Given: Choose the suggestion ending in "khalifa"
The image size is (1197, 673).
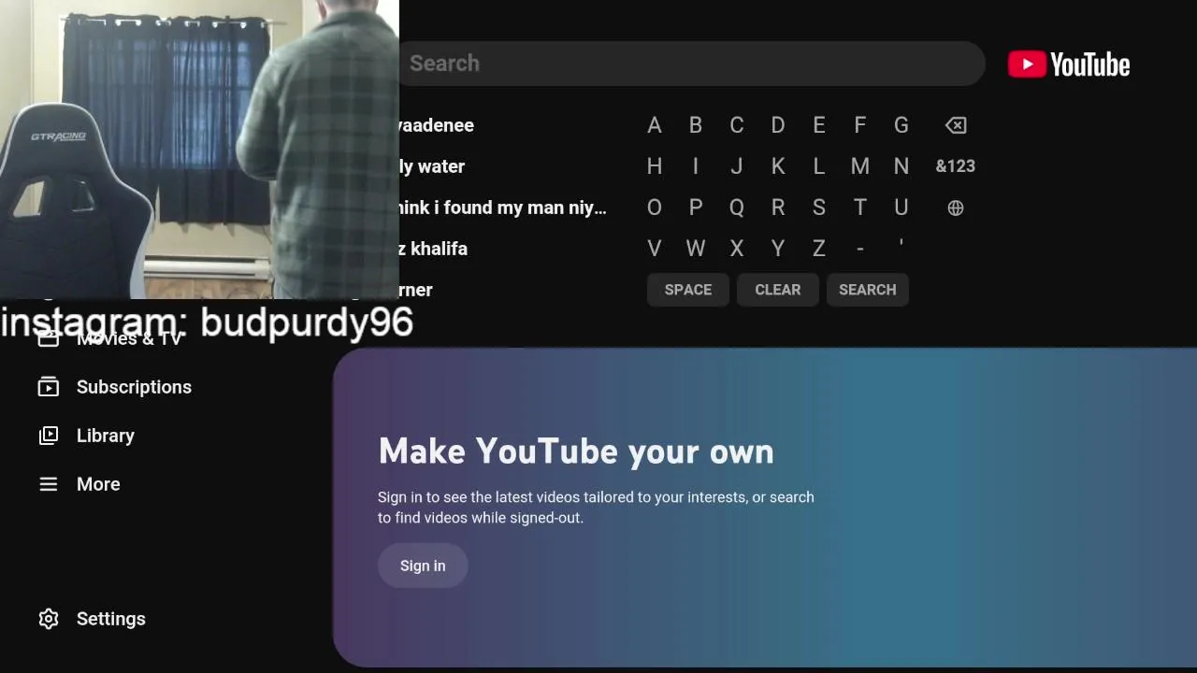Looking at the screenshot, I should [433, 249].
